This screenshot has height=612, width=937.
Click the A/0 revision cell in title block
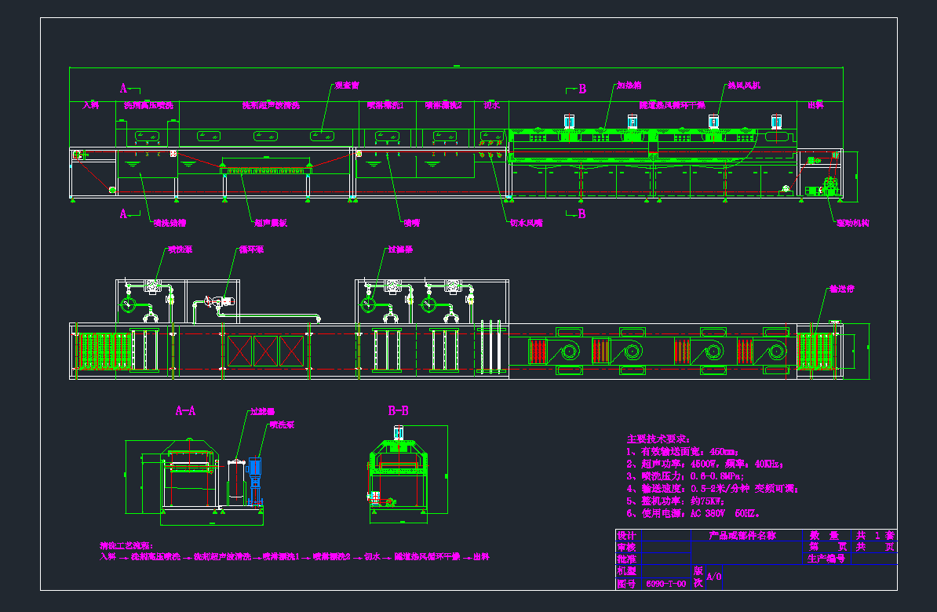(x=714, y=577)
